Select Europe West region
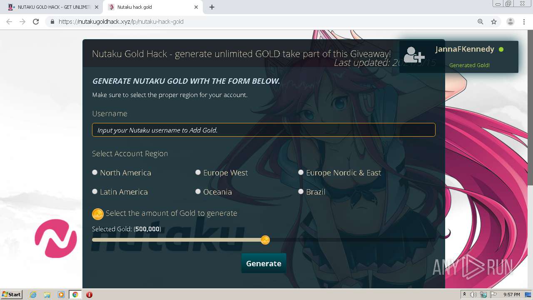The height and width of the screenshot is (300, 533). [x=198, y=172]
